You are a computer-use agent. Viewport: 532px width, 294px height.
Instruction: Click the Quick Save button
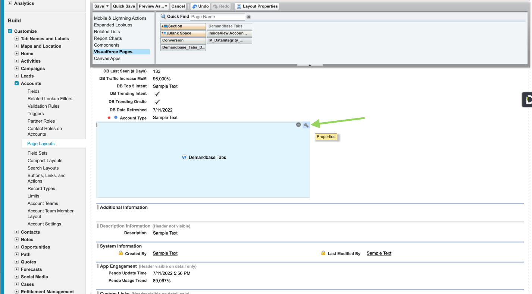[x=124, y=6]
